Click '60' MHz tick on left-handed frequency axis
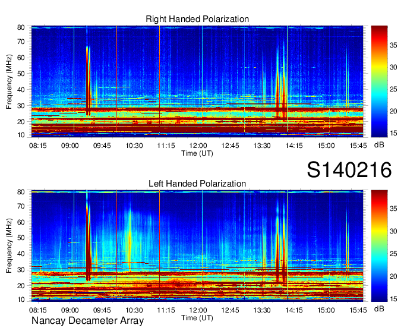This screenshot has height=328, width=404. (x=21, y=222)
